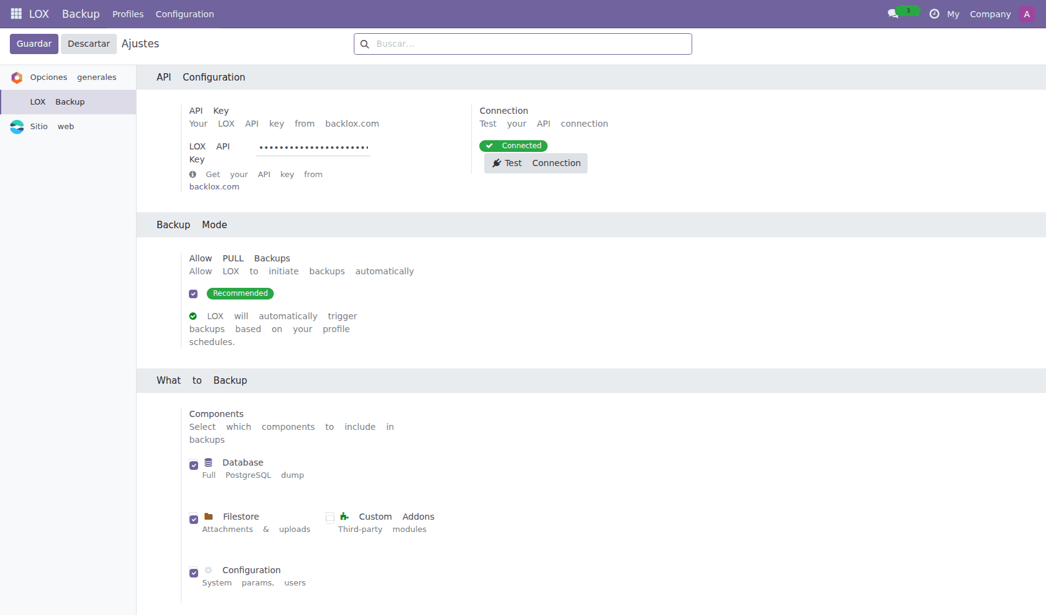Click the Connected status badge

513,146
